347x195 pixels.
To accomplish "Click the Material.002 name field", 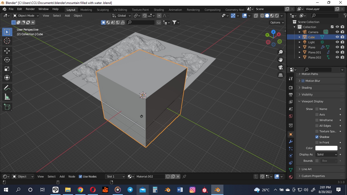I will pyautogui.click(x=150, y=177).
